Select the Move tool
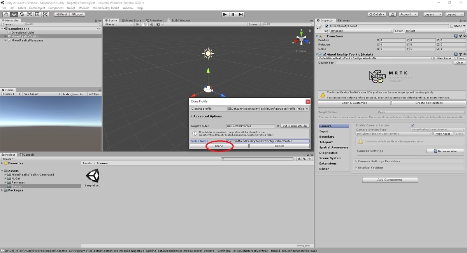 (14, 14)
